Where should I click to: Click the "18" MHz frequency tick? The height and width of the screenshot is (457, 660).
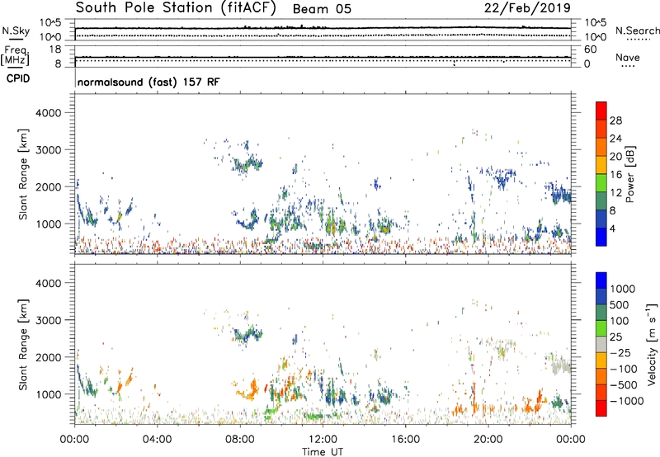(55, 49)
